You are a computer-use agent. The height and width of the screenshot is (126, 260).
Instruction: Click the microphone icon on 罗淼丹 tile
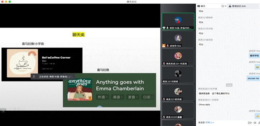pyautogui.click(x=167, y=28)
